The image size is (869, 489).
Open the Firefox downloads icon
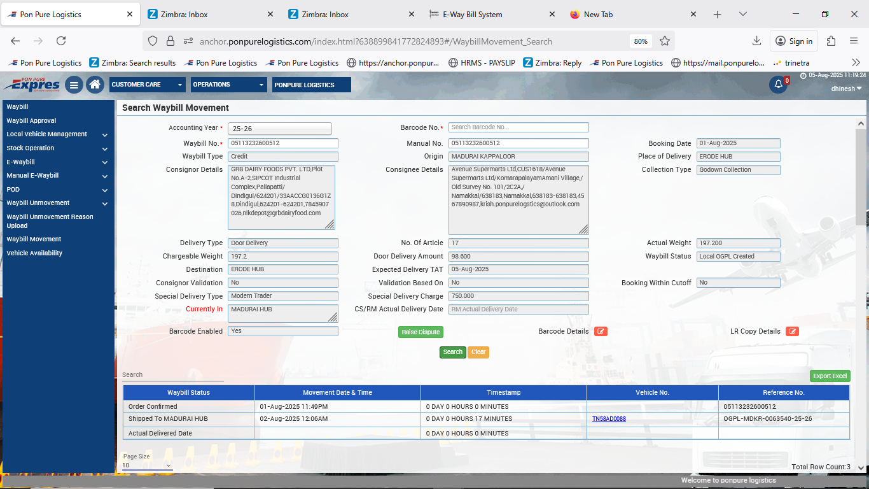pyautogui.click(x=756, y=41)
